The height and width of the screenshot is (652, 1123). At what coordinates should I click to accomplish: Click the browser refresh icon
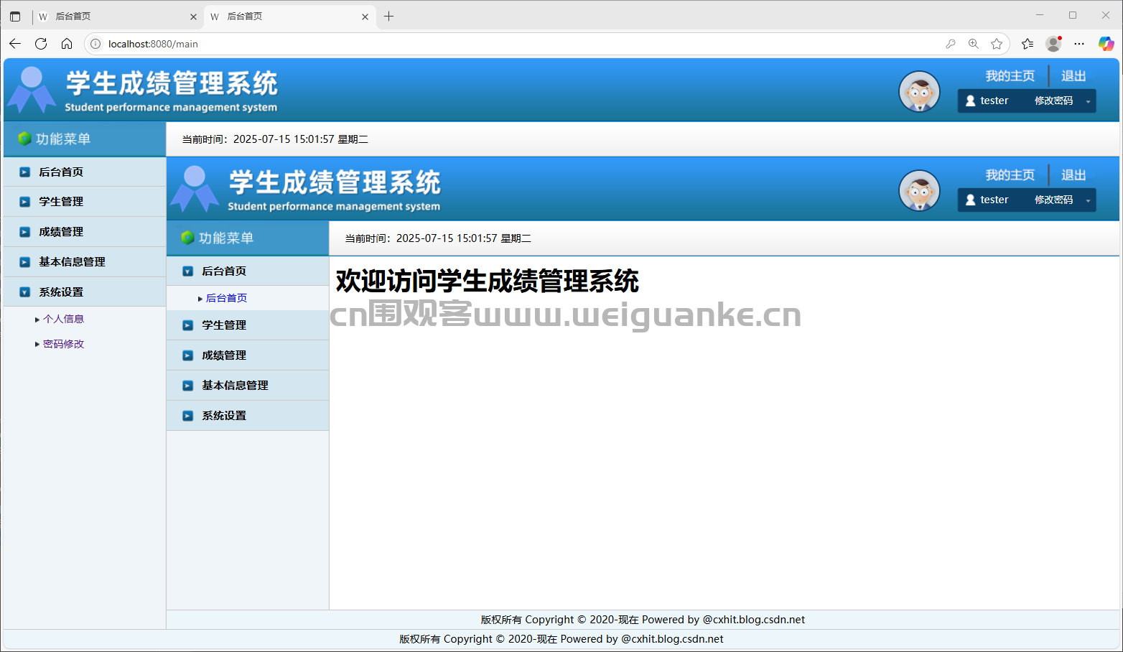pyautogui.click(x=41, y=44)
